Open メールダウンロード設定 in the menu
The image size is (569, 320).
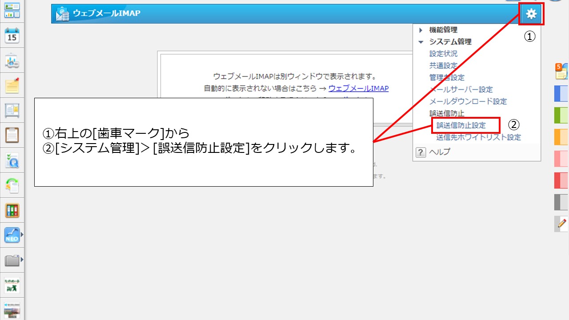(x=468, y=101)
